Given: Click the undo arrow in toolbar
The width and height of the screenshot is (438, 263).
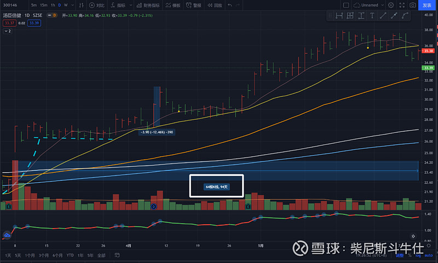Looking at the screenshot, I should point(229,5).
